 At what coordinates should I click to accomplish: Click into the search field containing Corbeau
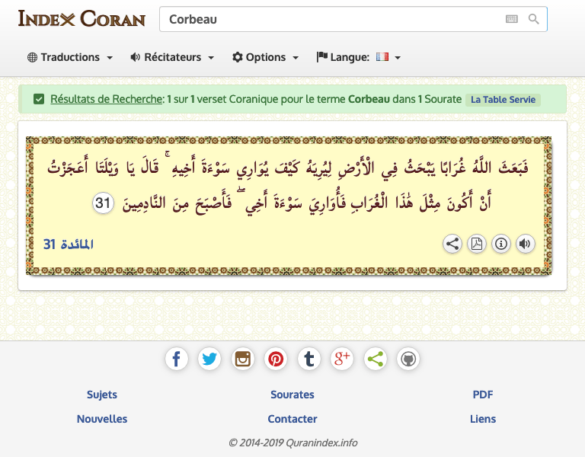click(x=328, y=19)
